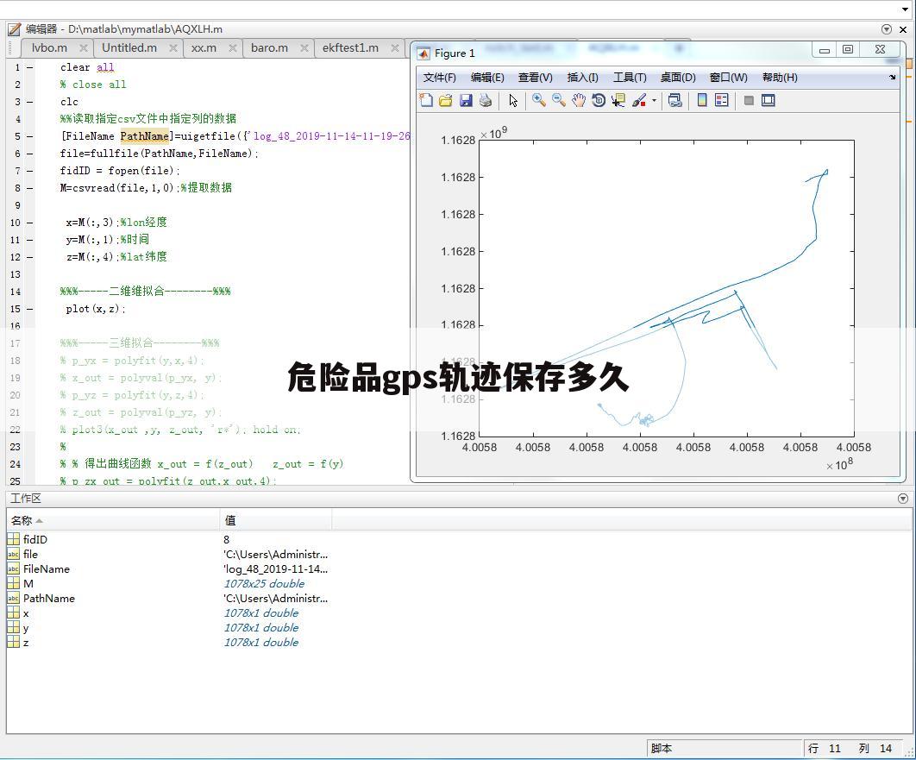Select the z variable in workspace
Viewport: 916px width, 760px height.
[26, 642]
